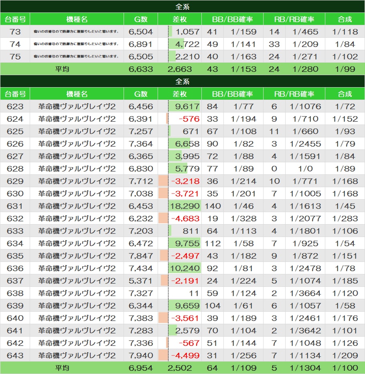
Task: Select the -3,721 value in row 630
Action: 185,194
